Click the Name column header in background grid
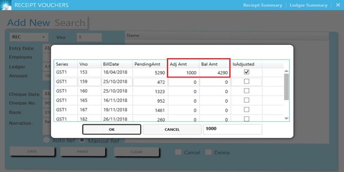Viewport: 344px width, 172px height. point(178,36)
